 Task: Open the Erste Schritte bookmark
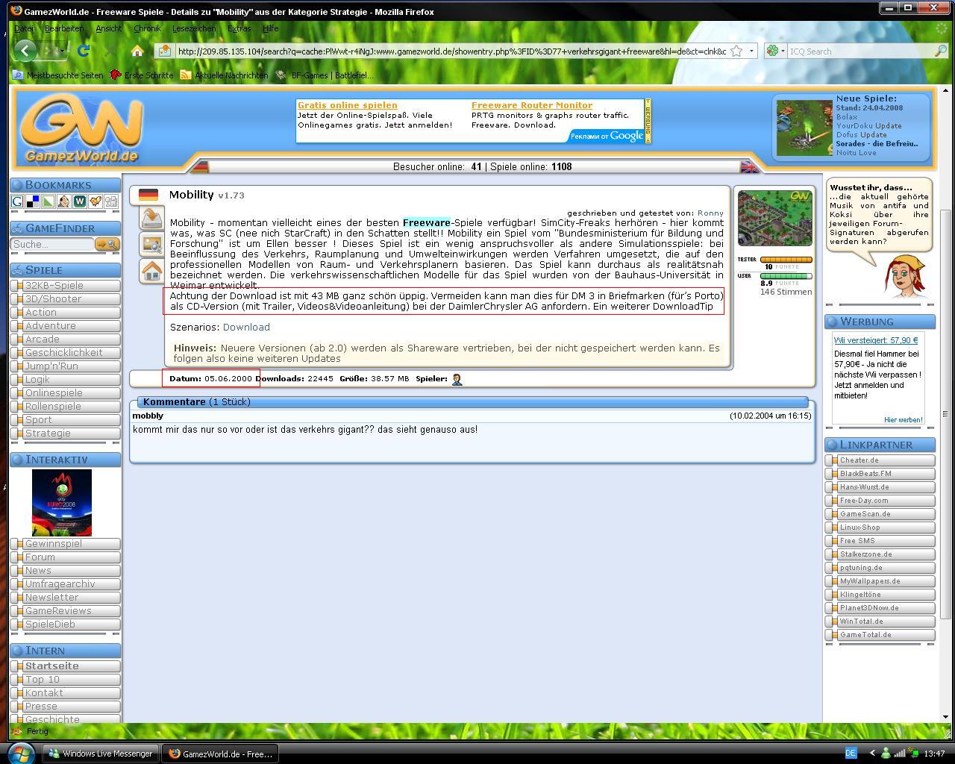(142, 75)
